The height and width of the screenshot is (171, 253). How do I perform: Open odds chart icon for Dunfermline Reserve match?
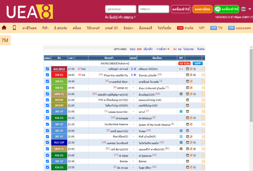191,124
